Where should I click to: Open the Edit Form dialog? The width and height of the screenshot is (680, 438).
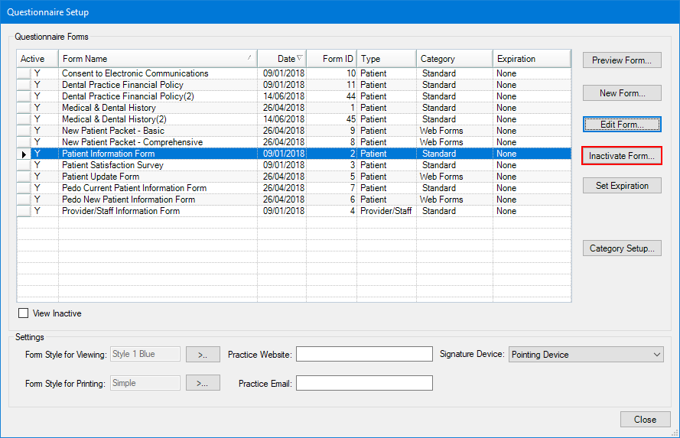[x=622, y=125]
